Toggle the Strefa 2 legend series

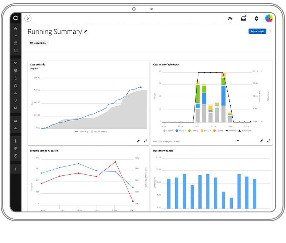181,131
